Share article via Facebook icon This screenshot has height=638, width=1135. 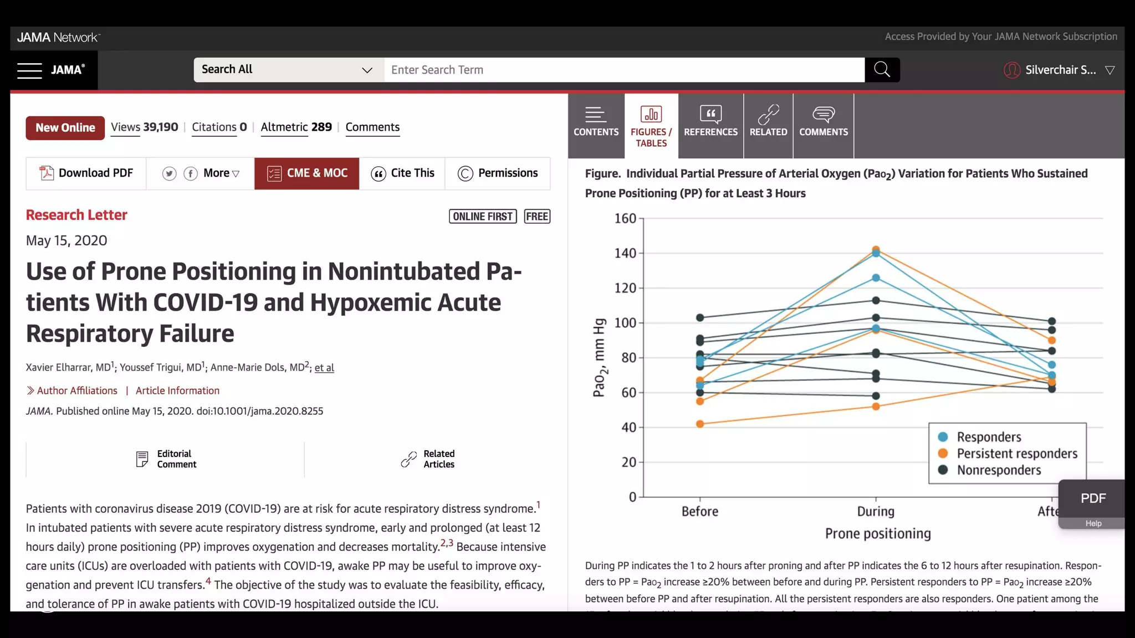pyautogui.click(x=191, y=174)
